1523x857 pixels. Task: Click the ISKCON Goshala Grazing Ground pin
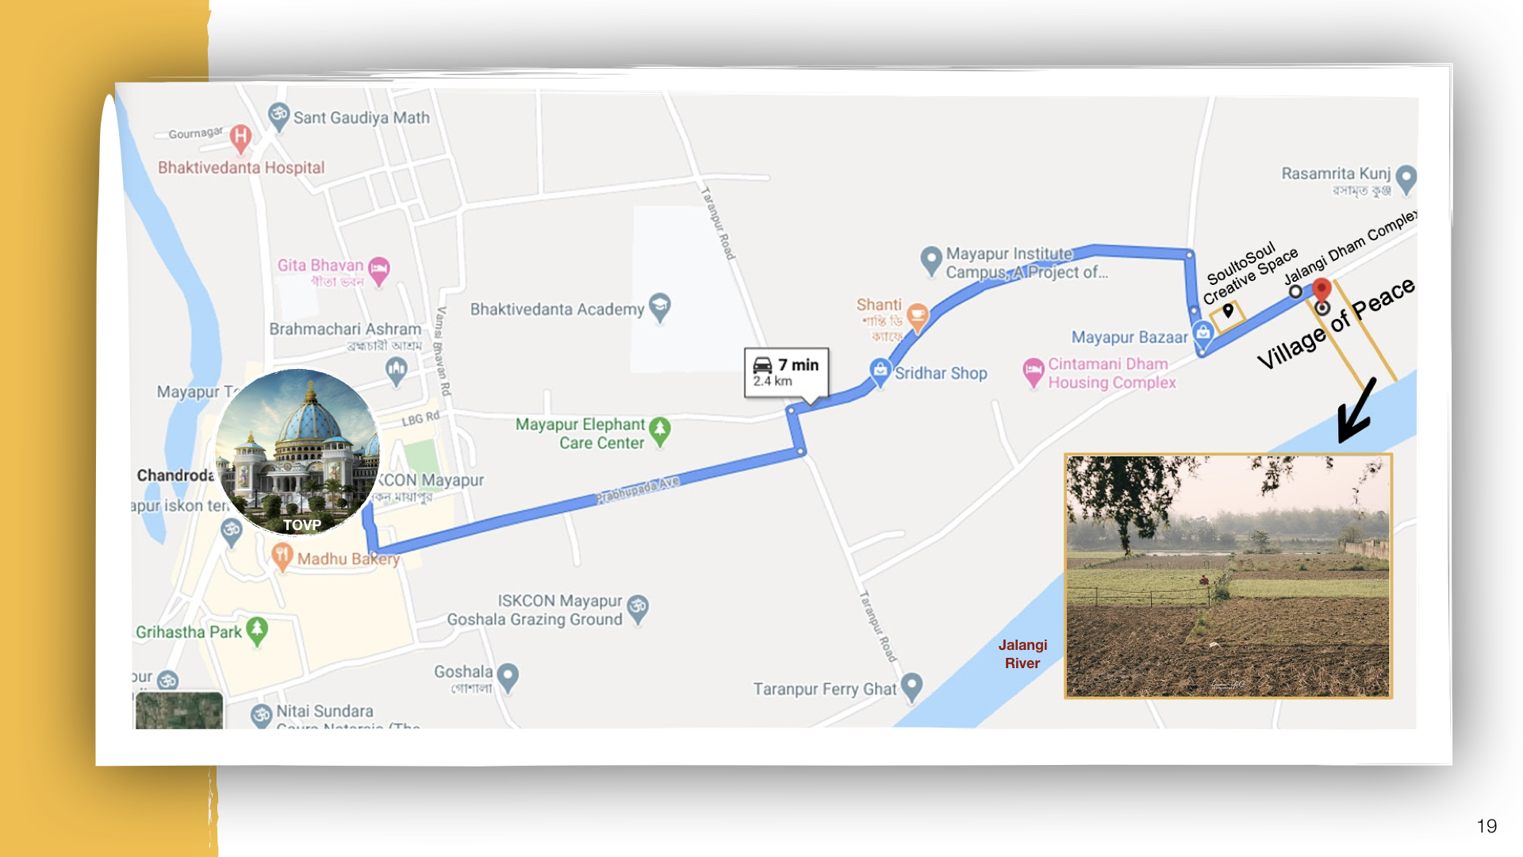click(638, 609)
